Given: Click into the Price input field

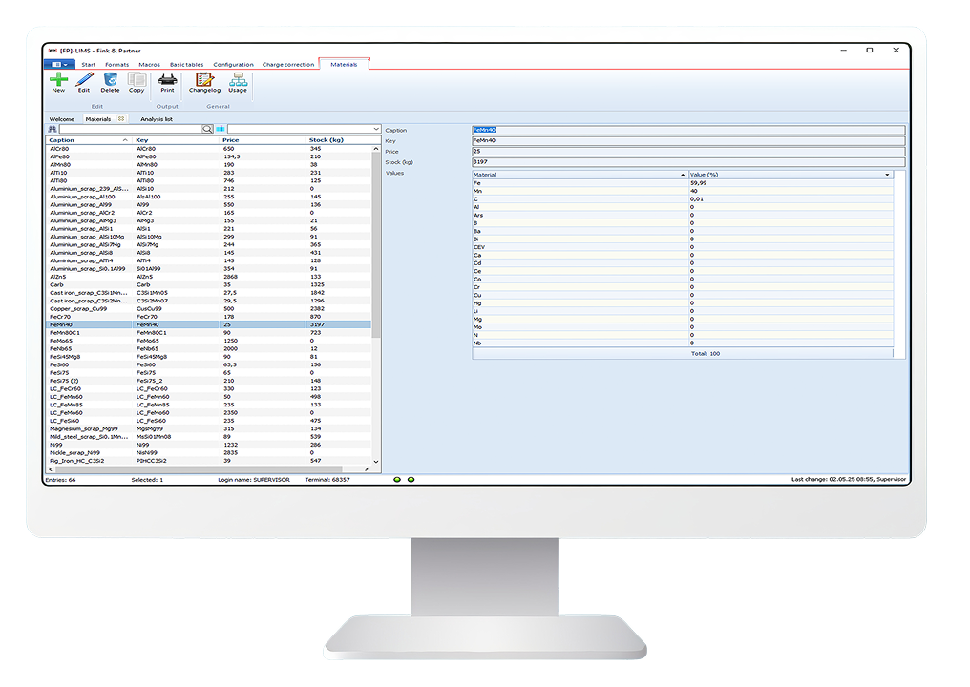Looking at the screenshot, I should tap(687, 151).
